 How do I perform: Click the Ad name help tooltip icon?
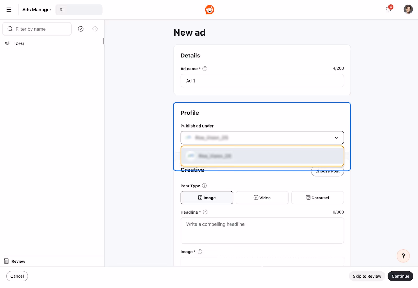tap(205, 68)
